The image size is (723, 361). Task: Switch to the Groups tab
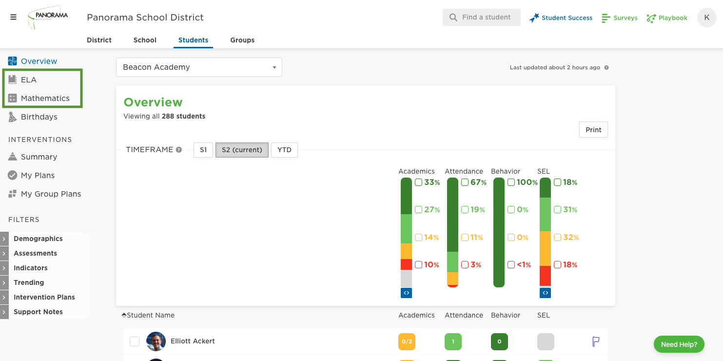pyautogui.click(x=242, y=40)
